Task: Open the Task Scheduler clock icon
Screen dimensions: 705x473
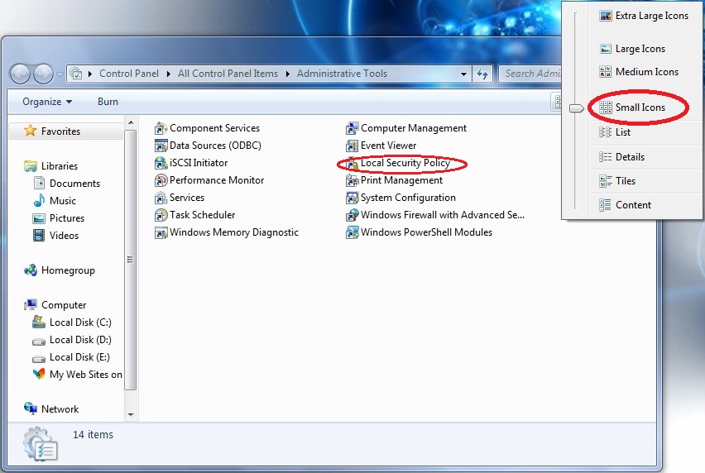Action: point(161,215)
